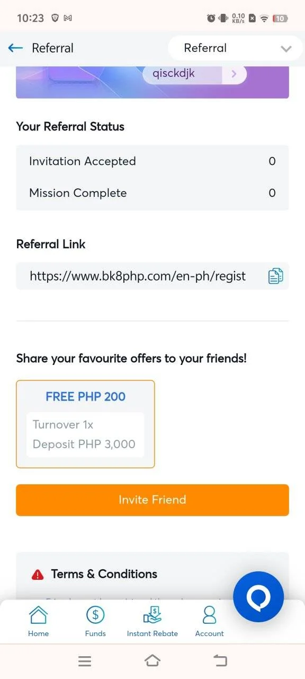Open the live chat bubble
The height and width of the screenshot is (679, 305).
258,597
